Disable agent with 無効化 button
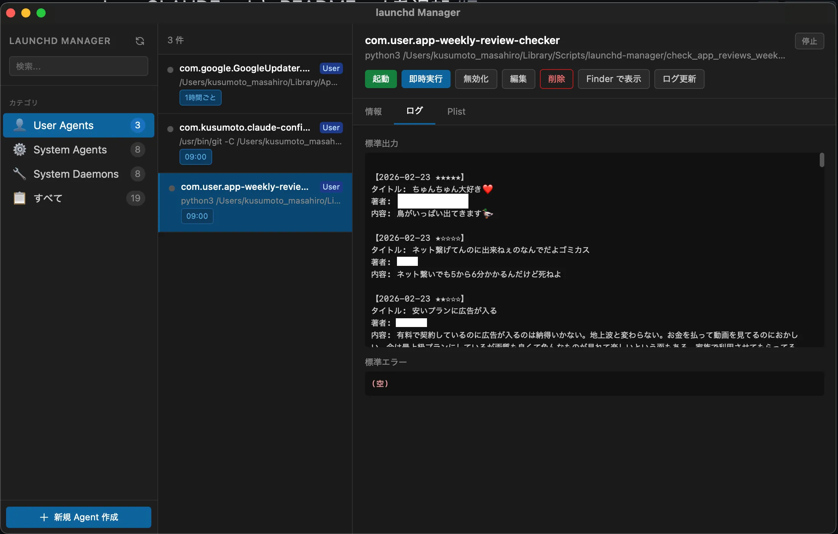The width and height of the screenshot is (838, 534). pyautogui.click(x=476, y=79)
